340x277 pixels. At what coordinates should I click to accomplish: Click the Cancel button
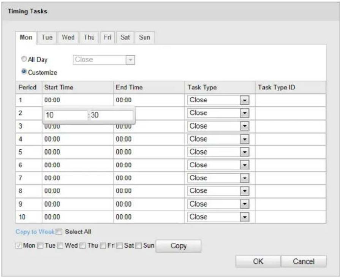tap(304, 261)
